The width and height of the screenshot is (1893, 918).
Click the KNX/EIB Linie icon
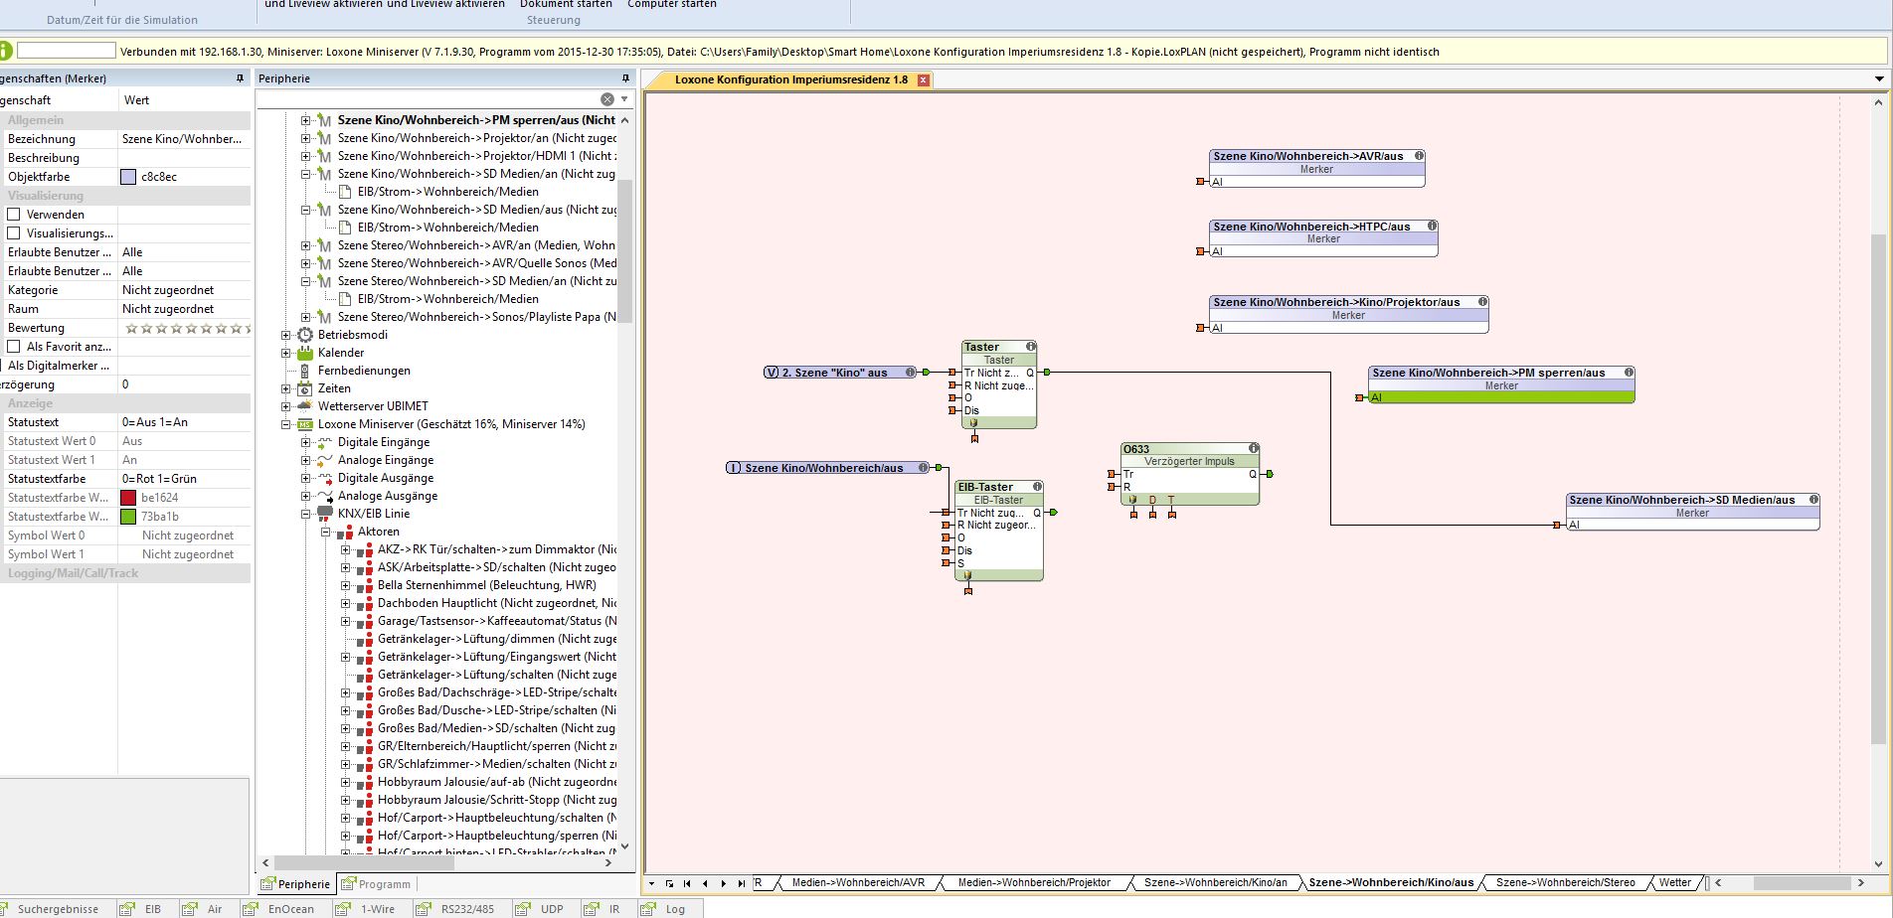pyautogui.click(x=325, y=514)
